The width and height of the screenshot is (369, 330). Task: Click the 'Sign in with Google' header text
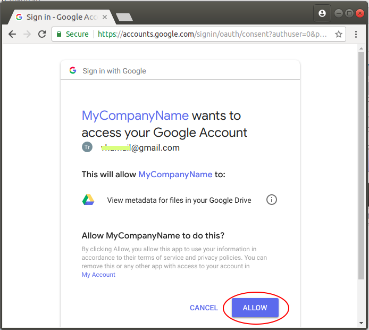114,71
